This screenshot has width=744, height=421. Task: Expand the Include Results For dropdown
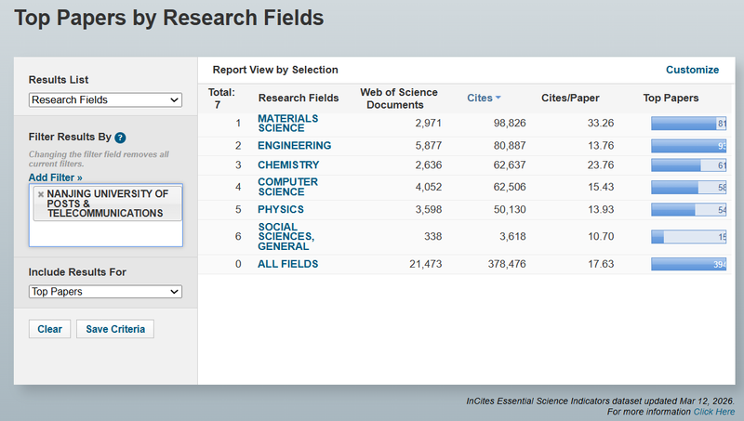105,292
